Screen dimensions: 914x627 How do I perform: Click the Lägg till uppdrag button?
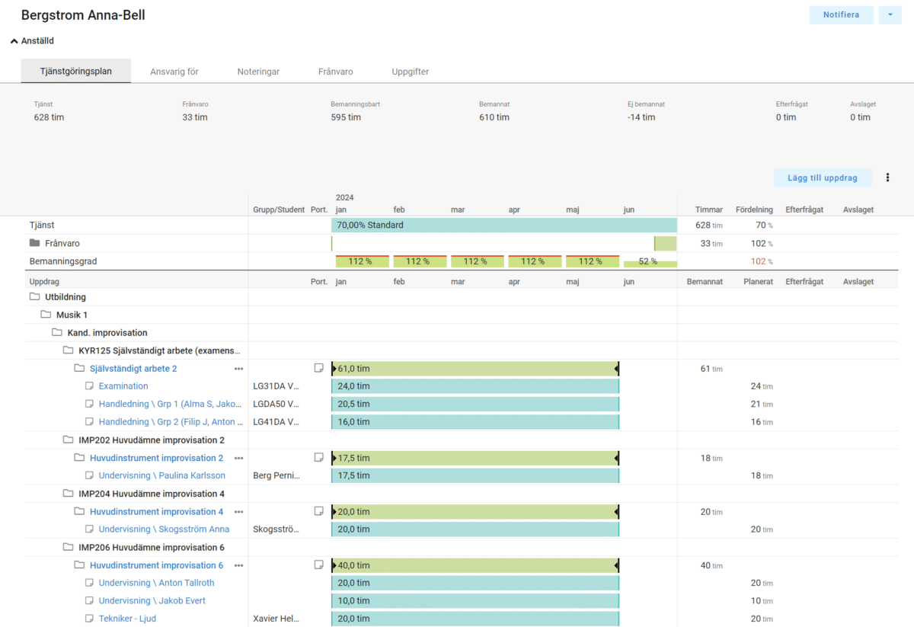822,178
